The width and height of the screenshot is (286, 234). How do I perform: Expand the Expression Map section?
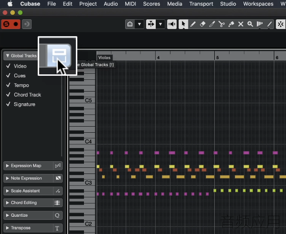click(x=8, y=166)
